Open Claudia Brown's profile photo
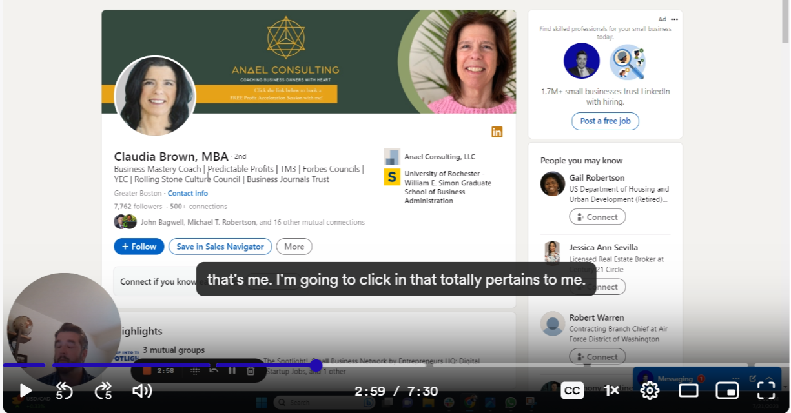Screen dimensions: 791x413 tap(155, 96)
